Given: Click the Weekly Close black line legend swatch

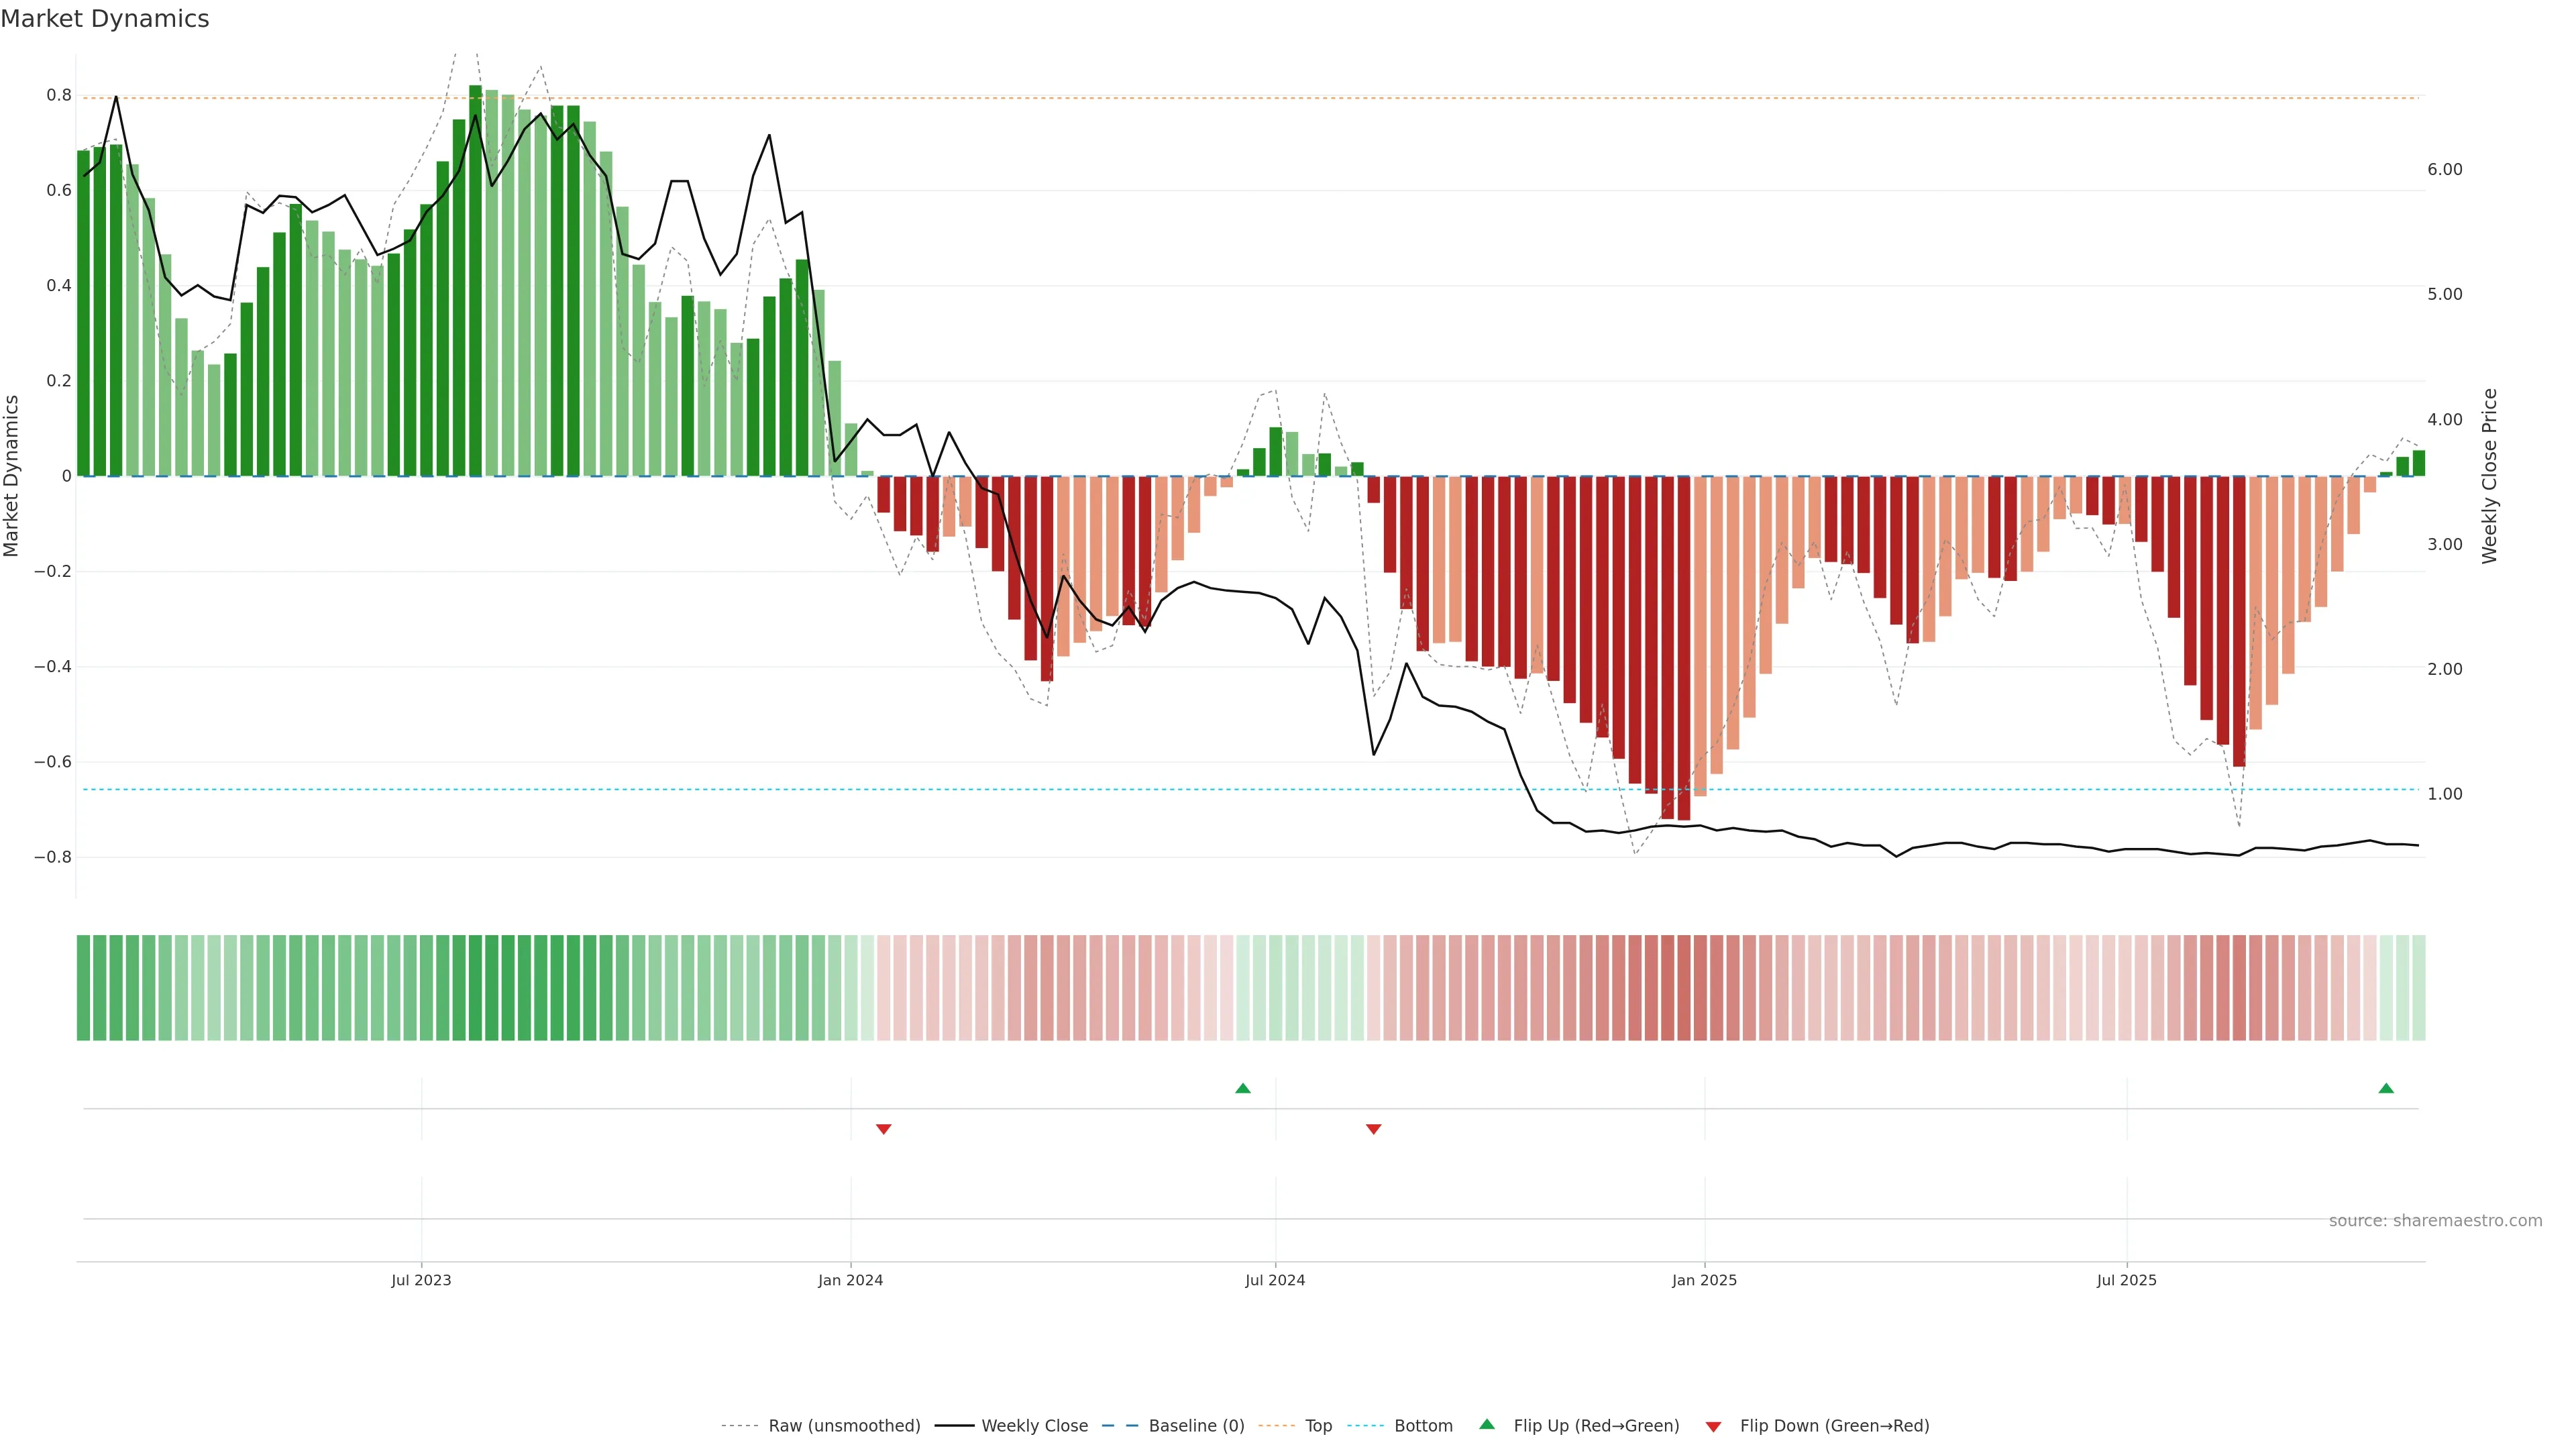Looking at the screenshot, I should [x=954, y=1426].
